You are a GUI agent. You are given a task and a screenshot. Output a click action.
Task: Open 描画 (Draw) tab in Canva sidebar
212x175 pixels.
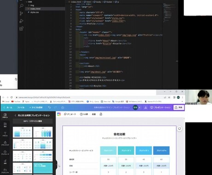pyautogui.click(x=5, y=162)
